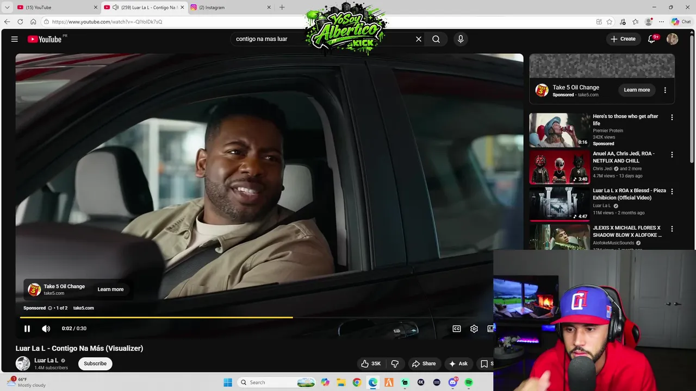Open Spotify from the taskbar

[x=469, y=382]
